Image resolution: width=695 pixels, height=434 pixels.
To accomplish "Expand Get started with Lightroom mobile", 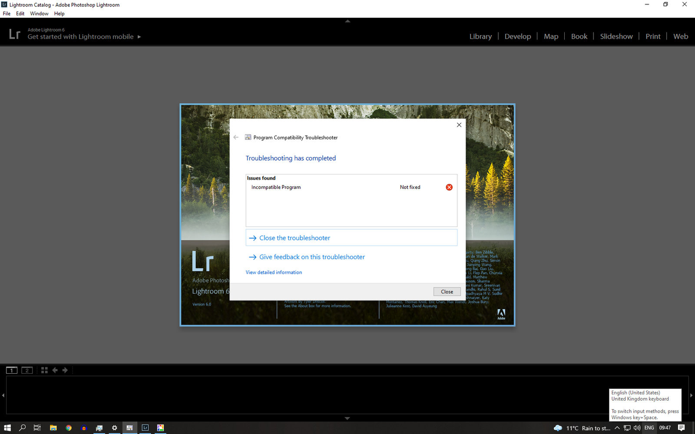I will tap(139, 37).
